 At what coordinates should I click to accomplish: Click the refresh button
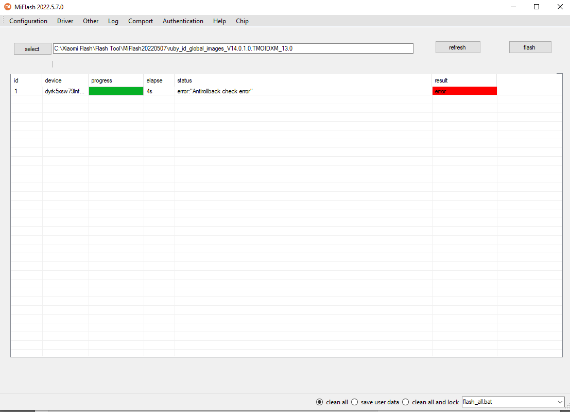[457, 47]
